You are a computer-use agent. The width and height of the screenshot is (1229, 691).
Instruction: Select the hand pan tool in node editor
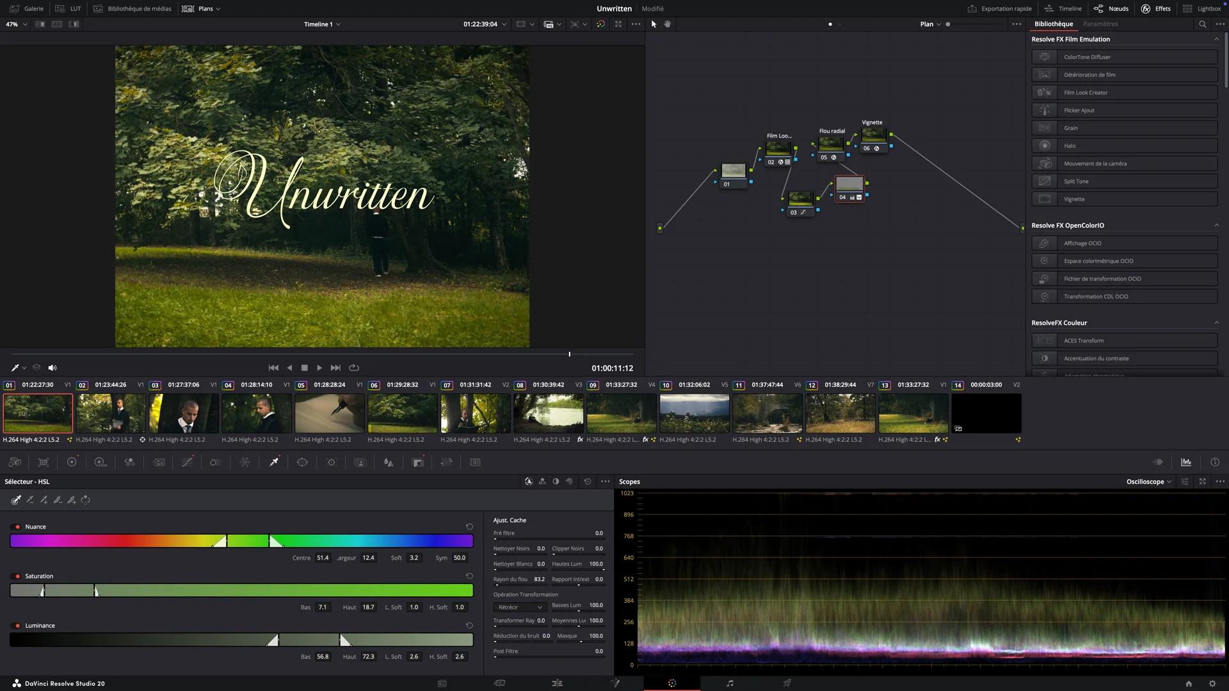click(x=668, y=24)
